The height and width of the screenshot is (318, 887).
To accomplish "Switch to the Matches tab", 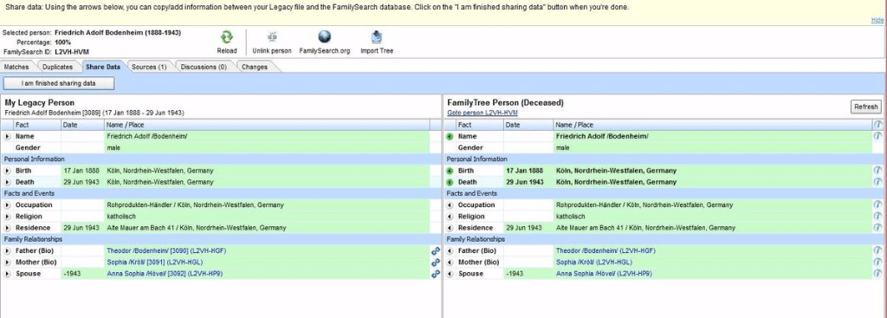I will (x=17, y=67).
